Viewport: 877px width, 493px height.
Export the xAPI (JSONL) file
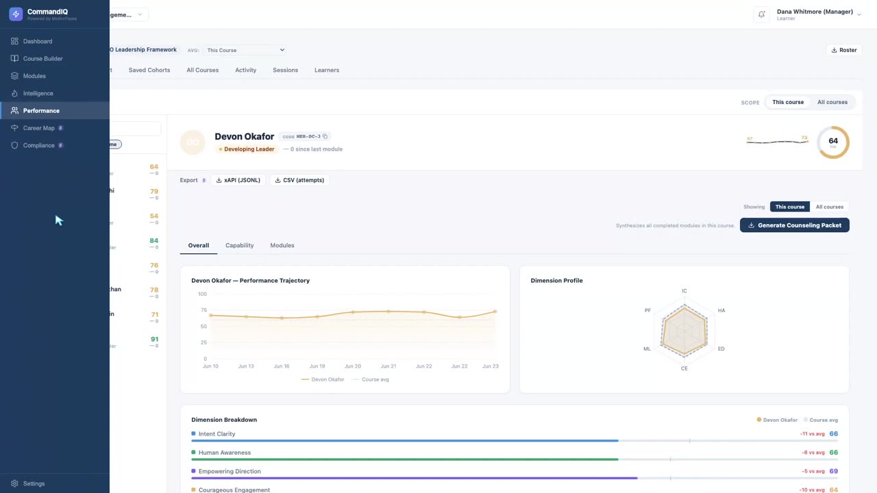point(238,180)
